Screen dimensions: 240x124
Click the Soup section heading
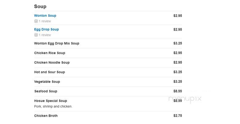coord(40,6)
